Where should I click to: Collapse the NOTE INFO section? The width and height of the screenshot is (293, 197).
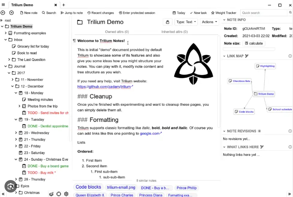(224, 20)
